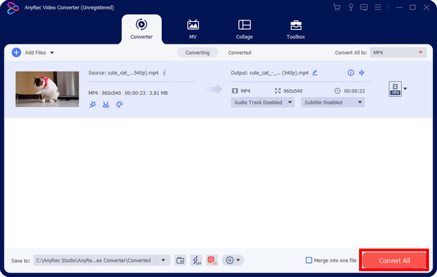Show output media information icon
The height and width of the screenshot is (277, 437).
click(x=350, y=73)
